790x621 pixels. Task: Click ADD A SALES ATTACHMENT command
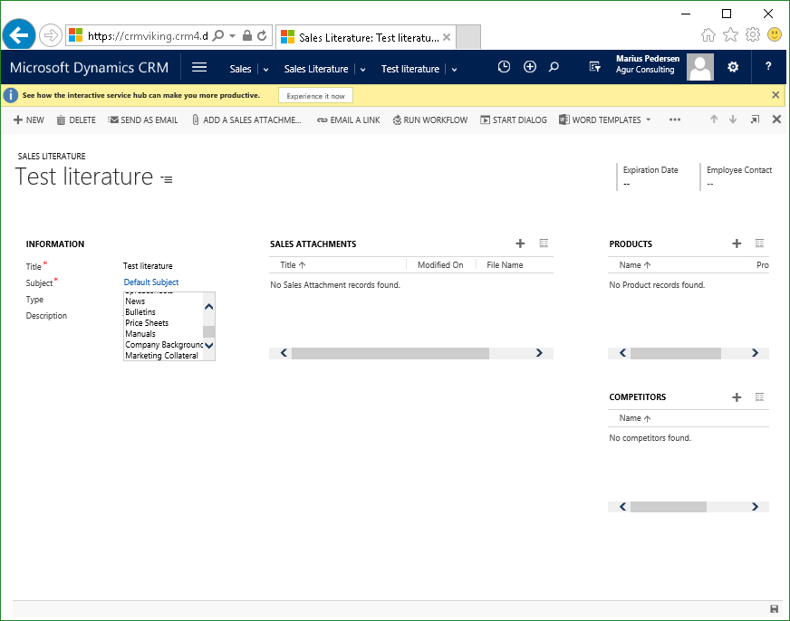pyautogui.click(x=246, y=119)
